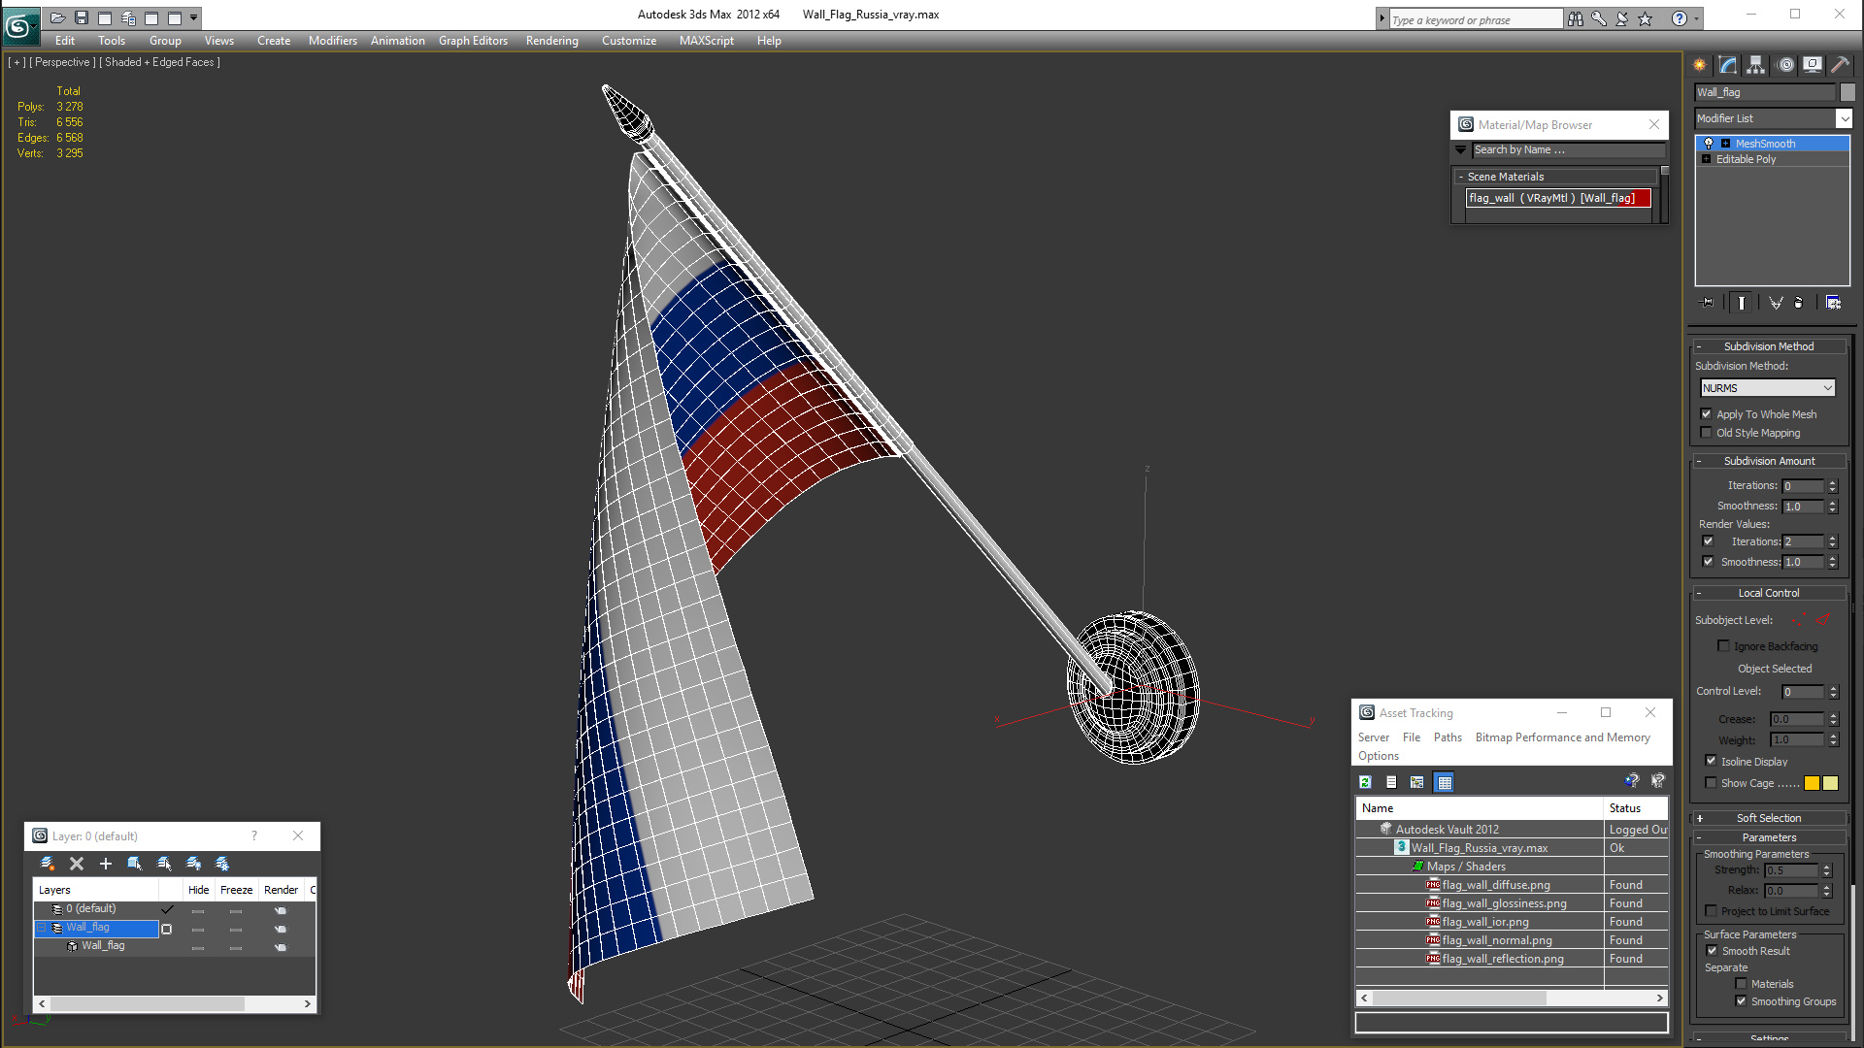1864x1048 pixels.
Task: Toggle Render Values Smoothness checkbox
Action: (1708, 562)
